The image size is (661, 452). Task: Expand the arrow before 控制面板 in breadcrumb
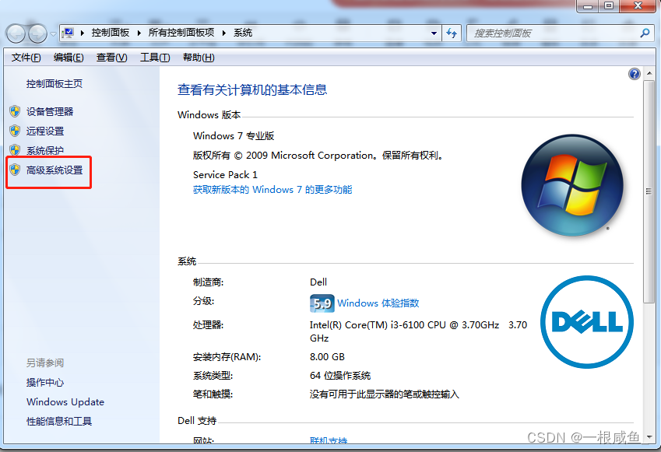(83, 33)
